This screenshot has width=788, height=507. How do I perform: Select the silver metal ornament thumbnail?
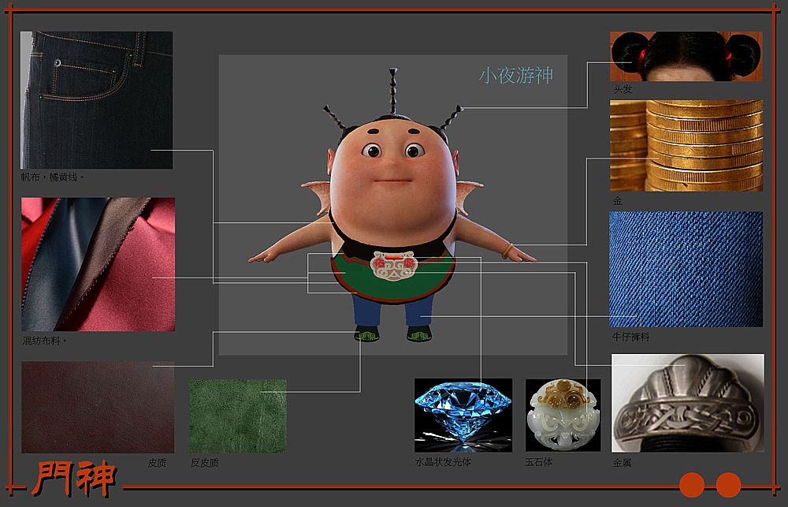[x=687, y=403]
